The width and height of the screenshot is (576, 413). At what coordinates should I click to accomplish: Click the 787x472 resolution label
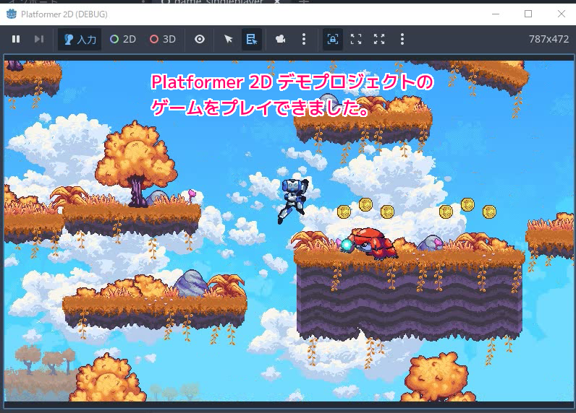pos(549,39)
